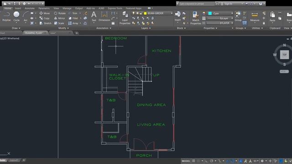Expand the Draw panel
The width and height of the screenshot is (292, 164).
pos(16,28)
